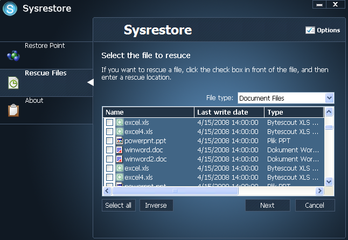The image size is (348, 240).
Task: Click the winword.doc file icon
Action: tap(120, 150)
